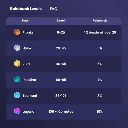This screenshot has width=128, height=128.
Task: Click the 4% desde el nivel 20 text
Action: coord(100,33)
